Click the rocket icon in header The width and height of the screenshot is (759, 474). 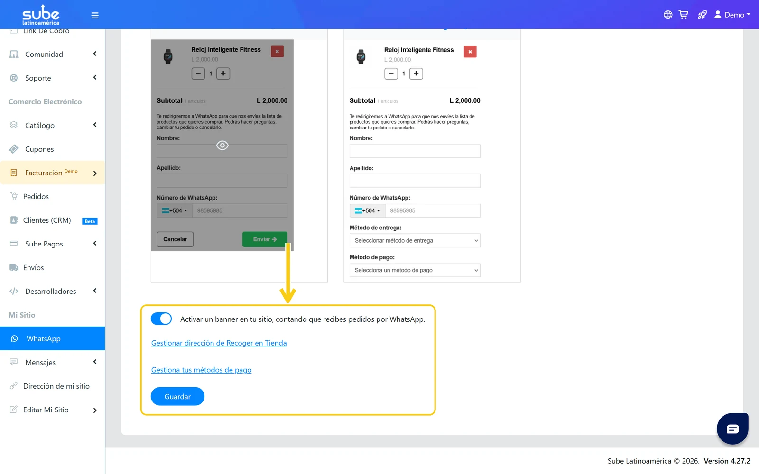[702, 15]
